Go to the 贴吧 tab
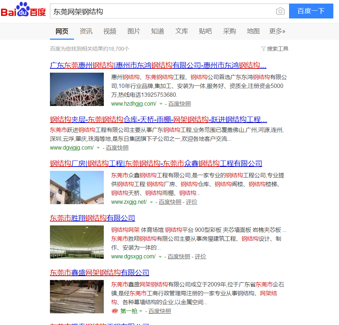The image size is (339, 325). coord(205,32)
